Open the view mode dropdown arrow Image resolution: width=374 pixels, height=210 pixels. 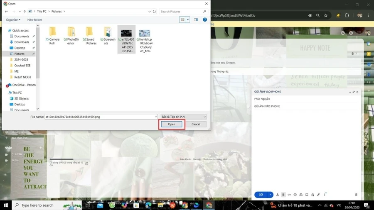click(188, 20)
